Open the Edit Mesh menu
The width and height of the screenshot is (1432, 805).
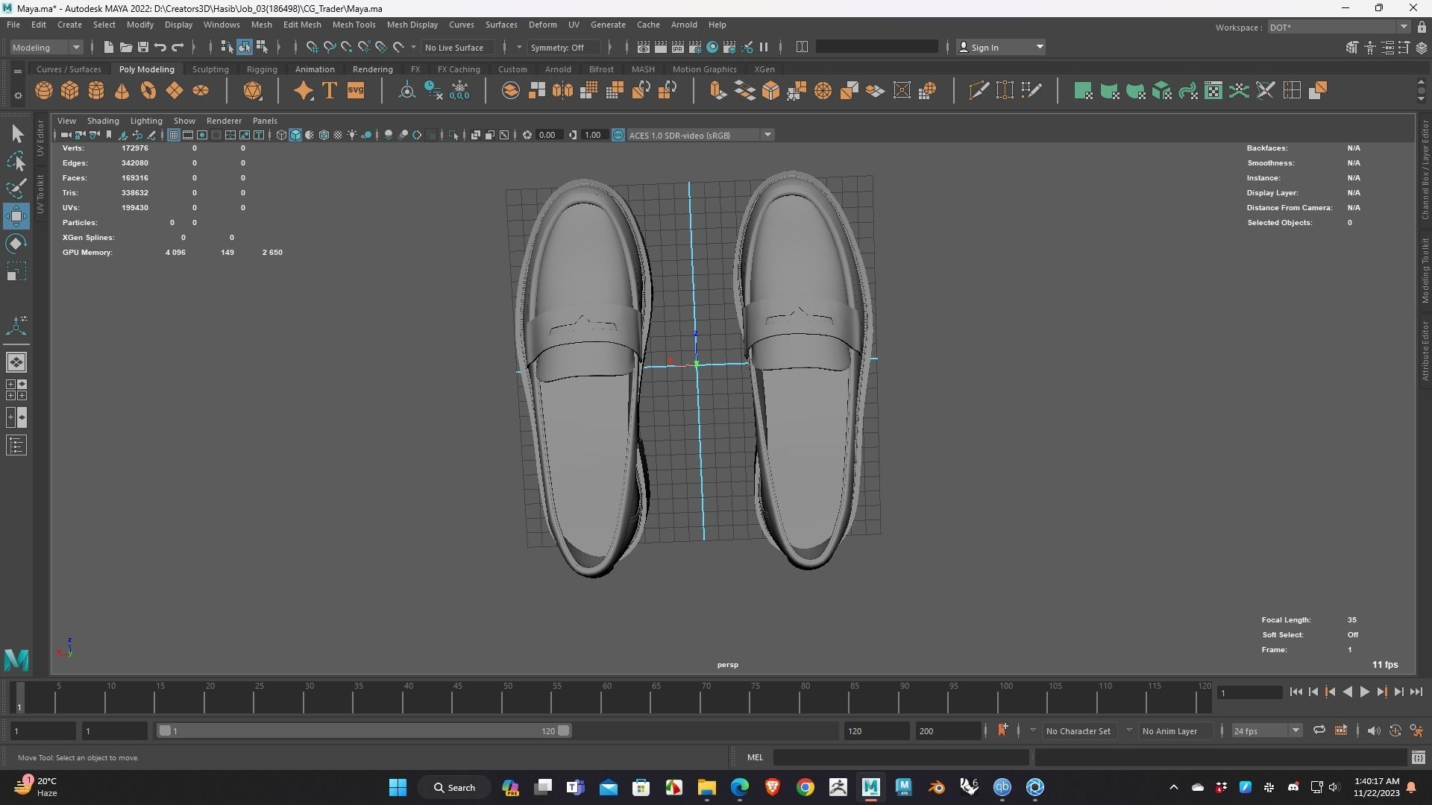(x=302, y=25)
